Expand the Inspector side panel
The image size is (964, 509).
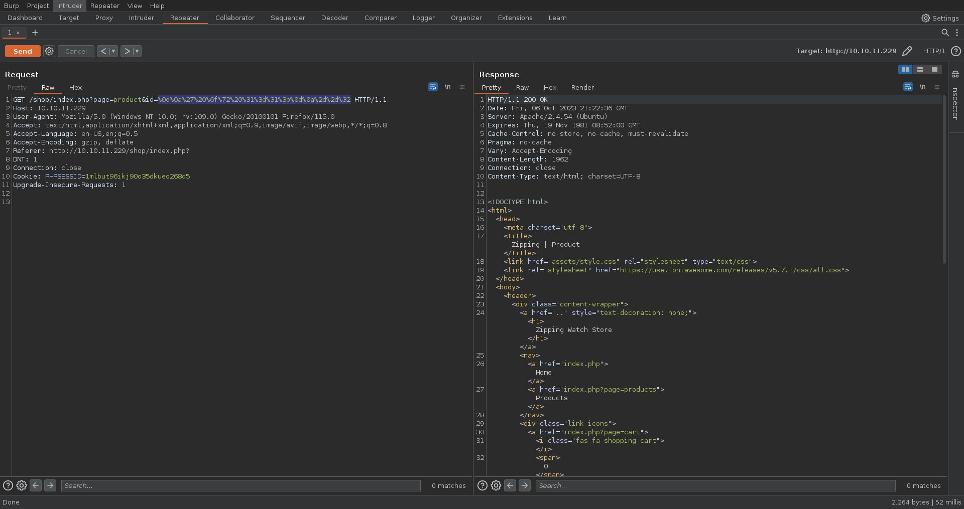[955, 96]
